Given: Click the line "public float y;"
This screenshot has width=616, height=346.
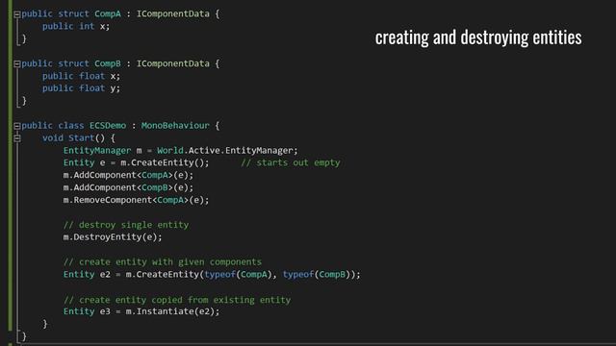Looking at the screenshot, I should coord(81,88).
